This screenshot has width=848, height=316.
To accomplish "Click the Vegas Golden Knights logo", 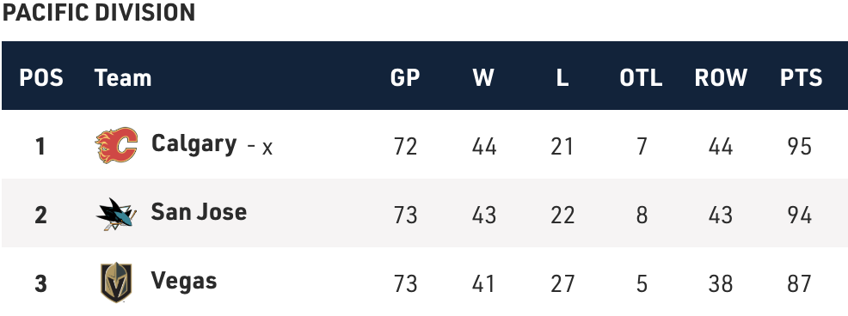I will coord(116,283).
